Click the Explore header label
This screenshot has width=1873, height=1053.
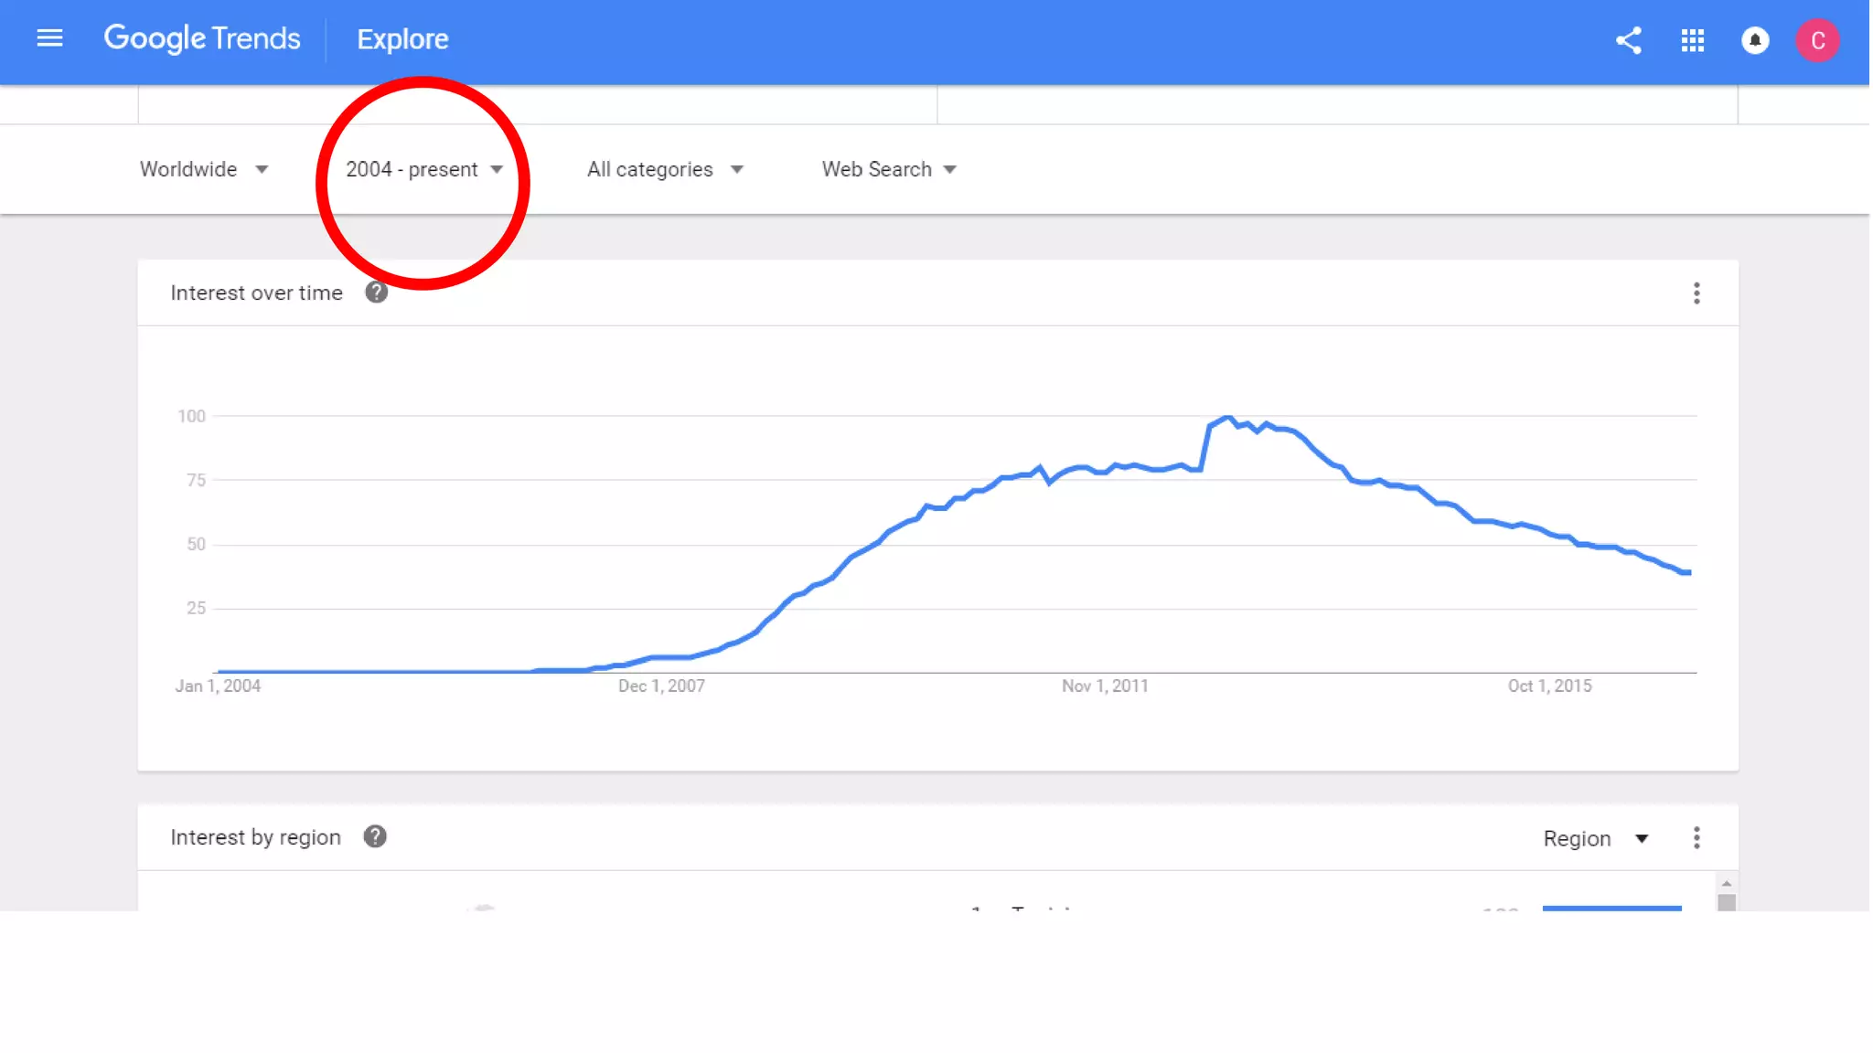pos(402,39)
